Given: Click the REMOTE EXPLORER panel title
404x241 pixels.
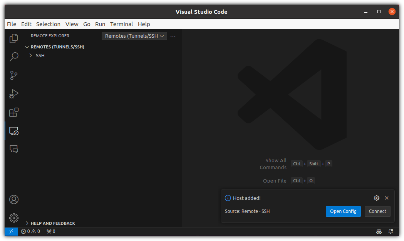Looking at the screenshot, I should 50,36.
